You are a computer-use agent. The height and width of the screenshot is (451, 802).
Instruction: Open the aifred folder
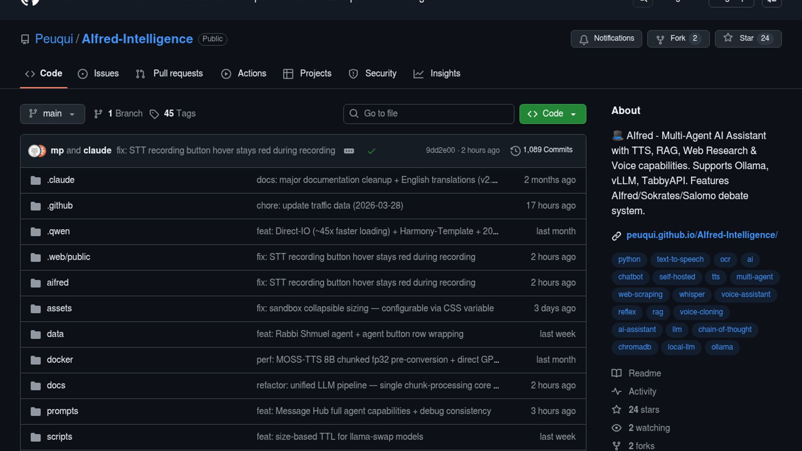pyautogui.click(x=58, y=283)
